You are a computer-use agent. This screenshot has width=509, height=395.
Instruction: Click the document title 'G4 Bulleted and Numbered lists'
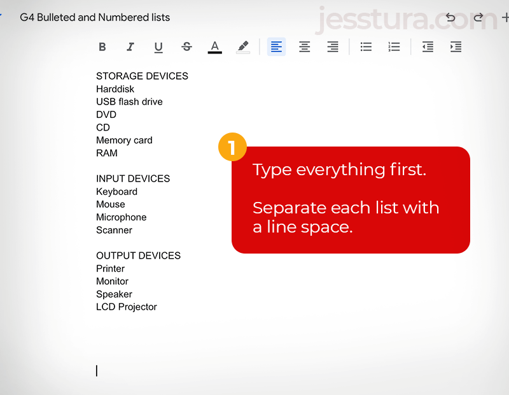pos(95,17)
